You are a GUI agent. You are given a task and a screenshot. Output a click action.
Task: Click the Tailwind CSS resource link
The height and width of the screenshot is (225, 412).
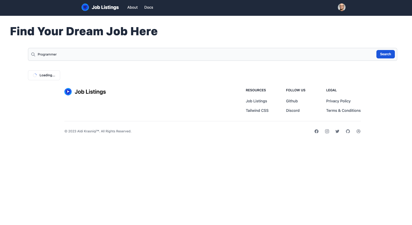click(257, 110)
